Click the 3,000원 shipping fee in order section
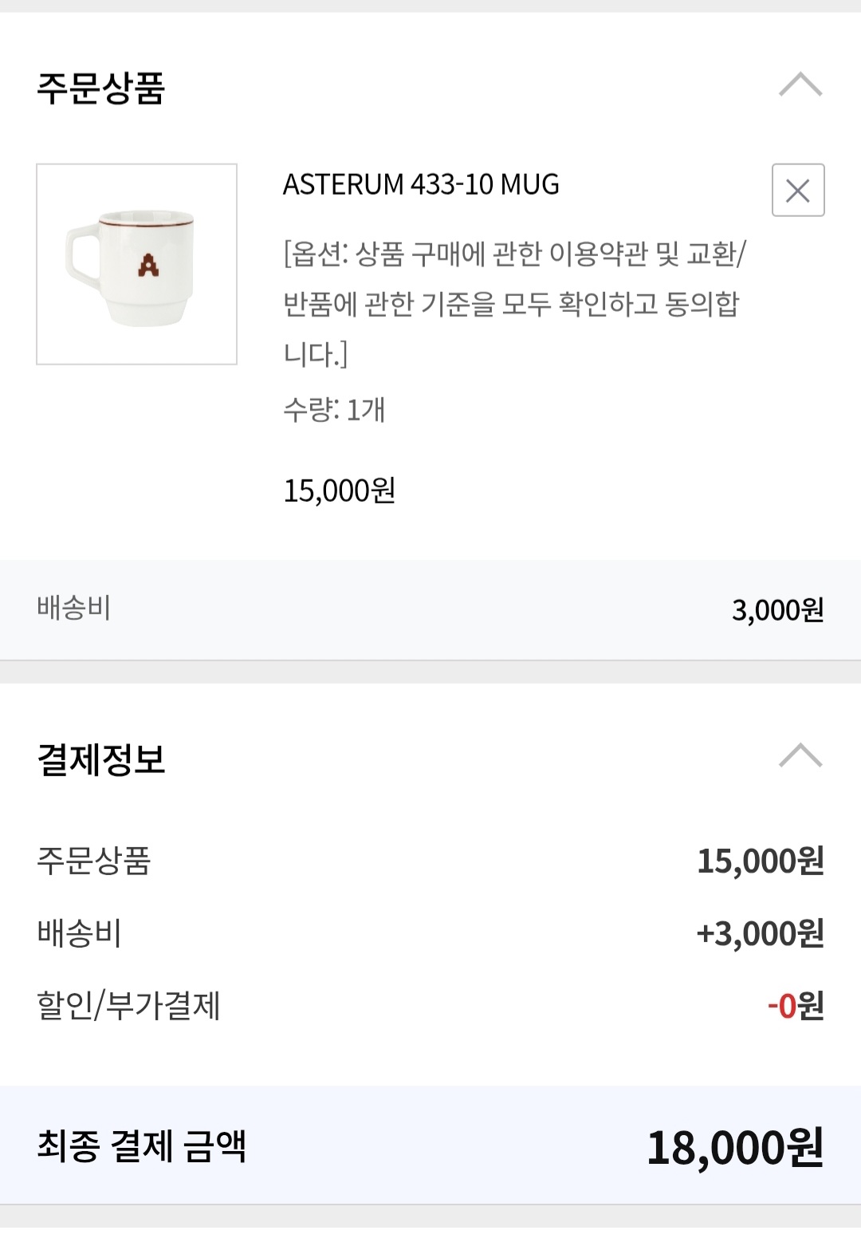This screenshot has width=861, height=1250. click(777, 610)
